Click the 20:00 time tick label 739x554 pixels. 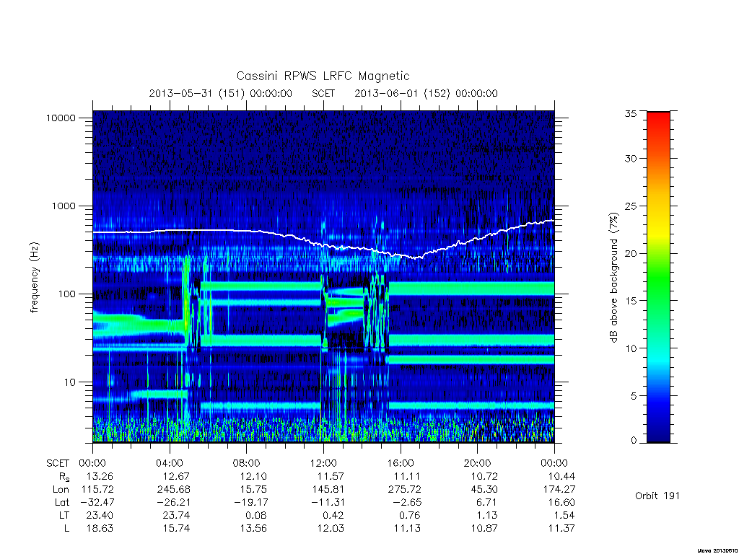477,464
